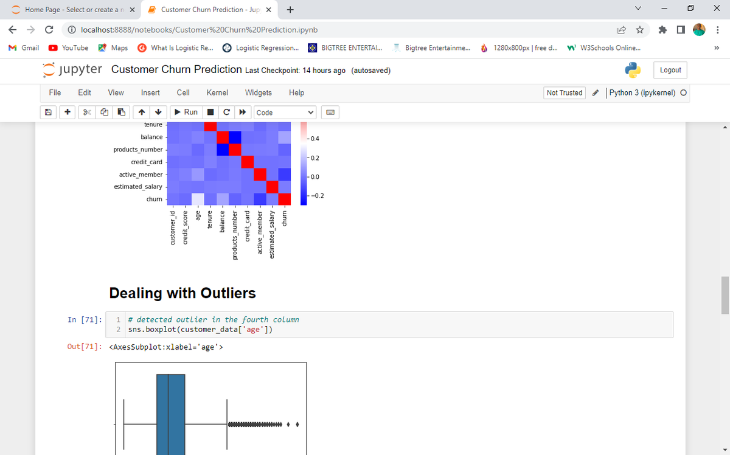Open the Edit menu
Viewport: 730px width, 455px height.
pos(85,92)
